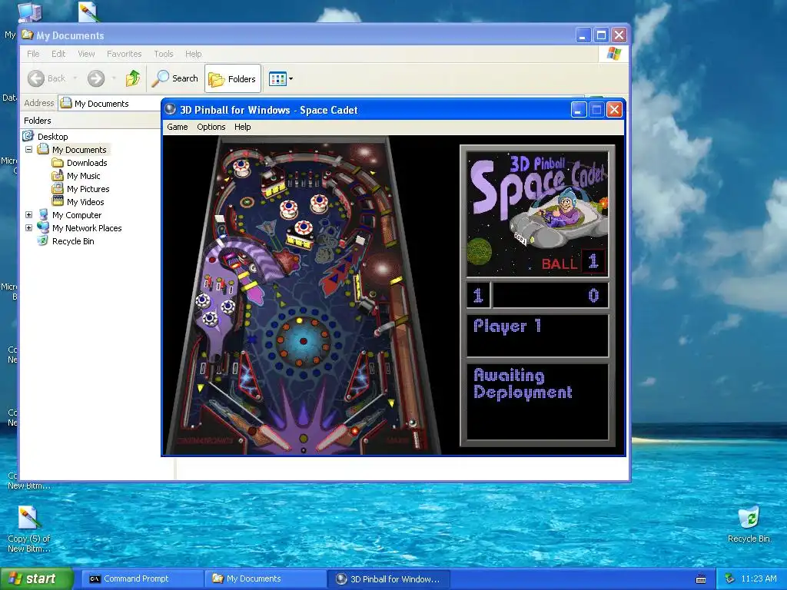Click the Up folder toolbar icon
787x590 pixels.
133,78
